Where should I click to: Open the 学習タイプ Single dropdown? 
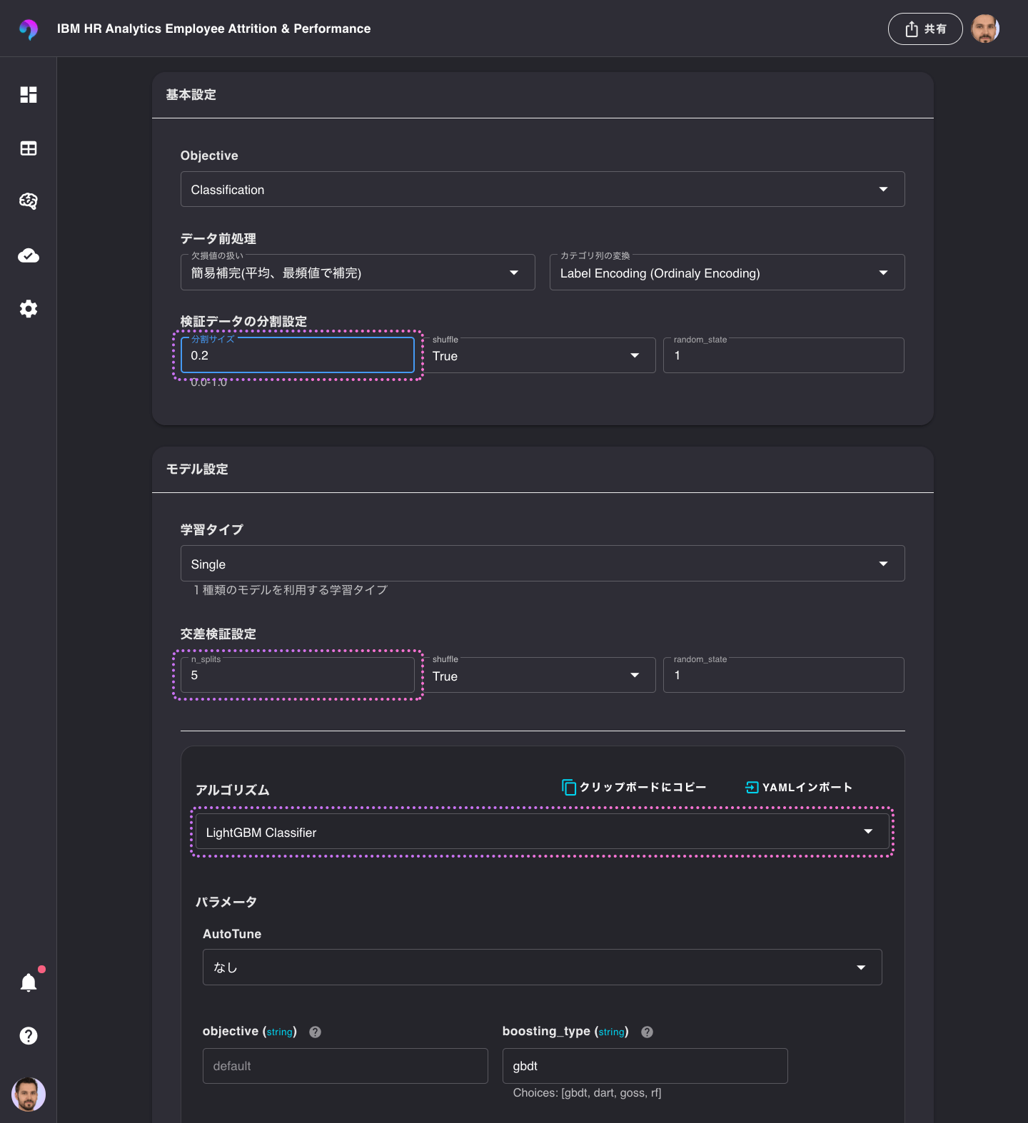click(543, 564)
